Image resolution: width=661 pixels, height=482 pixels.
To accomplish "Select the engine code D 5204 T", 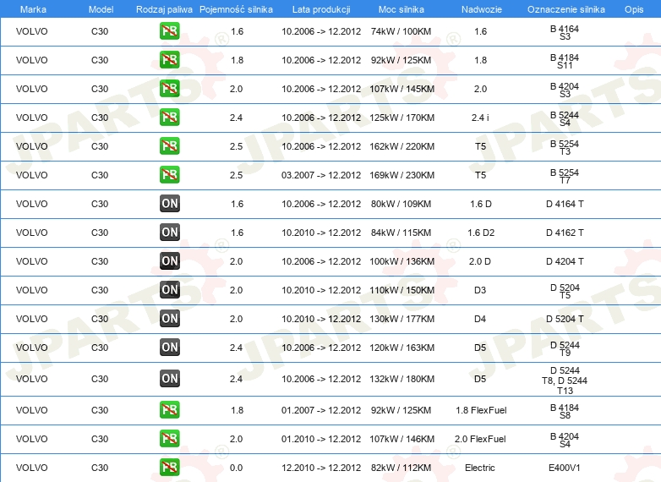I will (565, 319).
